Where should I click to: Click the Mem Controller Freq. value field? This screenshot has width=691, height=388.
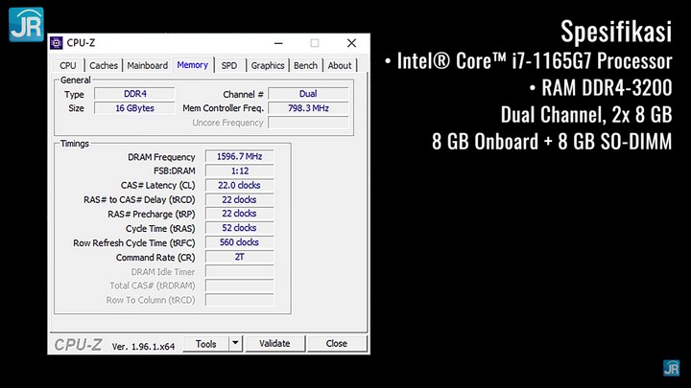307,109
